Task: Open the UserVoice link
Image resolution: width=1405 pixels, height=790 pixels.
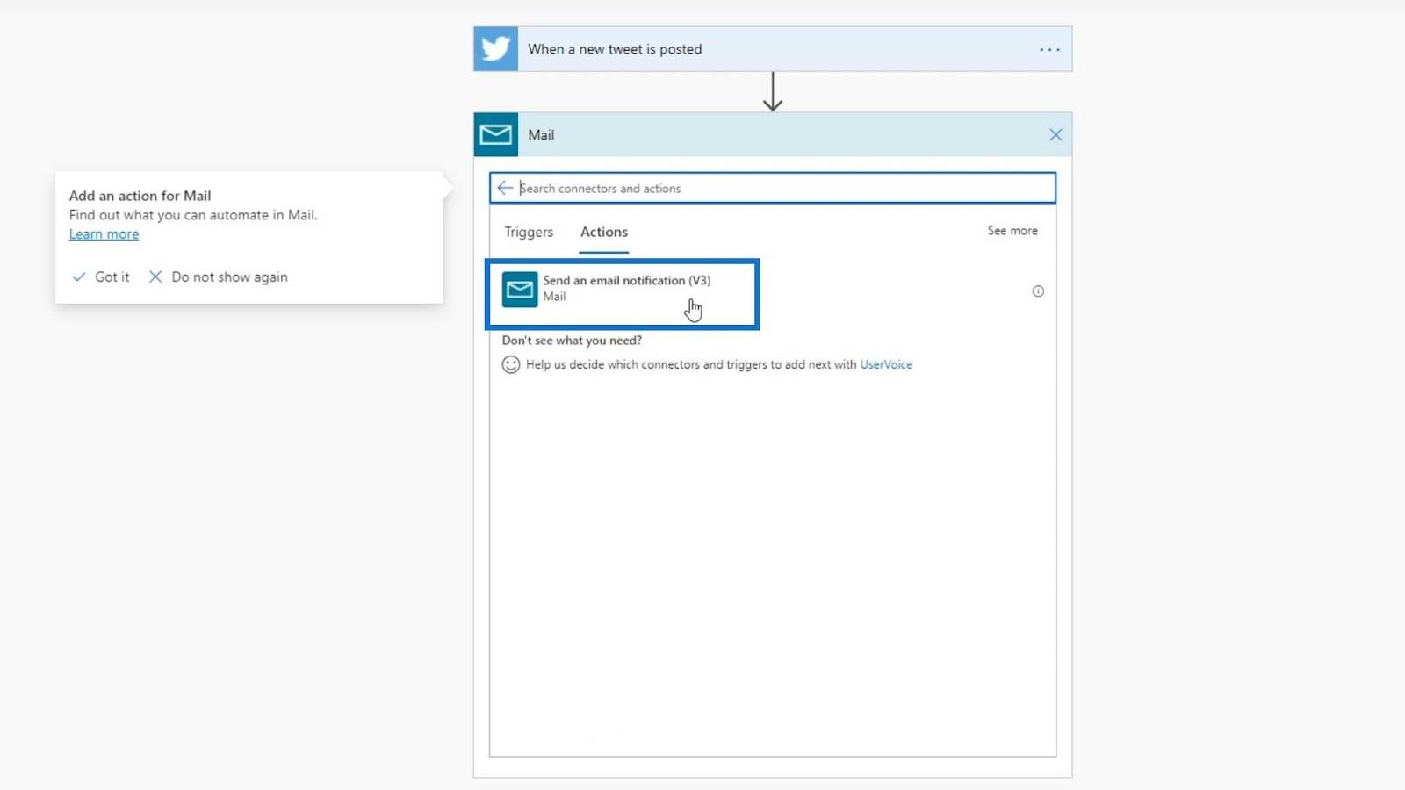Action: coord(886,364)
